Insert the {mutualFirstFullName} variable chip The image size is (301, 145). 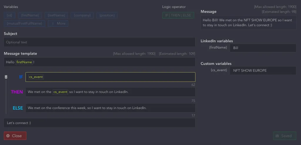pos(24,23)
